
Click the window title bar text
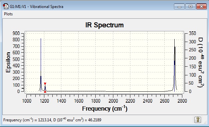click(37, 7)
